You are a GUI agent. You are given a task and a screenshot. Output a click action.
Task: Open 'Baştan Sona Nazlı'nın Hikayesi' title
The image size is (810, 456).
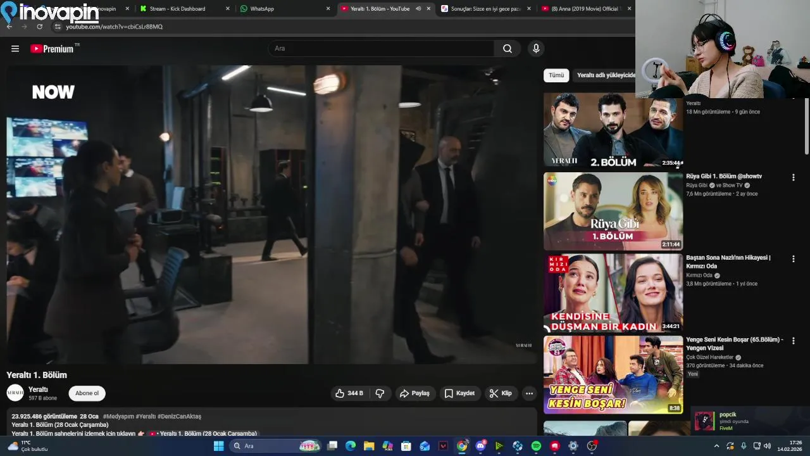pos(728,262)
